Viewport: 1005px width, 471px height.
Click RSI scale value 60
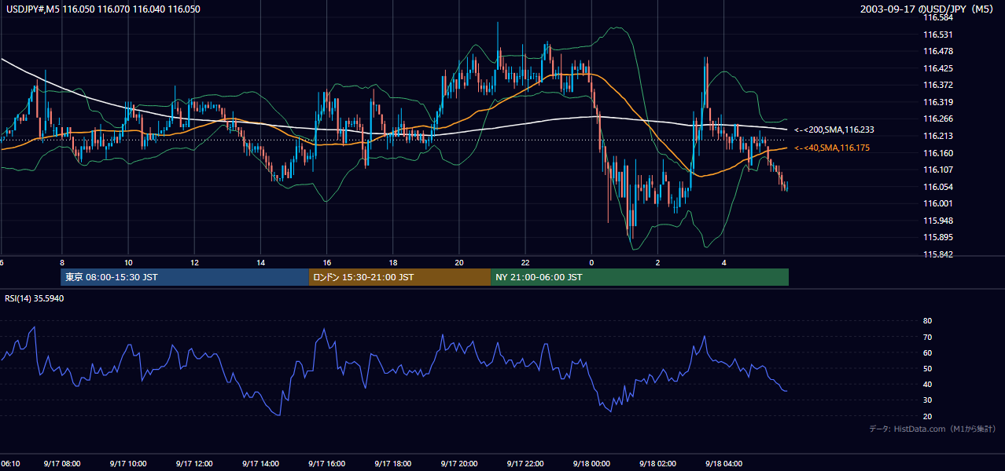click(927, 352)
